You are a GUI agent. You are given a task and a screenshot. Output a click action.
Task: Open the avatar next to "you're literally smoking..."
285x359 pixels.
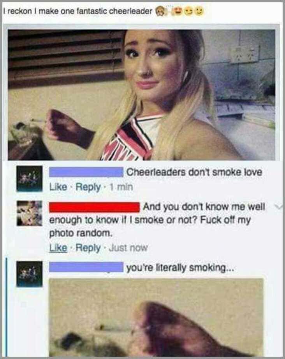30,274
